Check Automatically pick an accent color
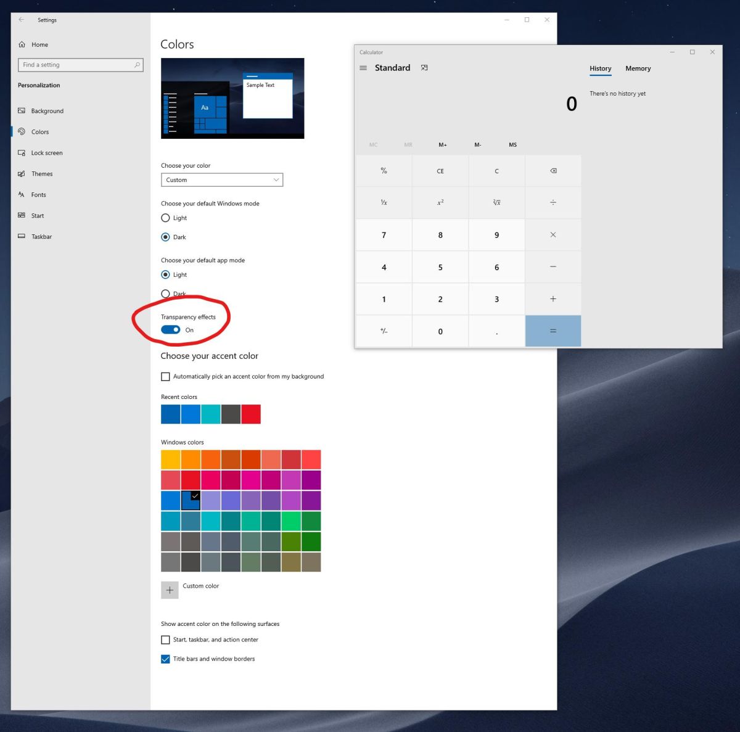Screen dimensions: 740x732 click(165, 376)
